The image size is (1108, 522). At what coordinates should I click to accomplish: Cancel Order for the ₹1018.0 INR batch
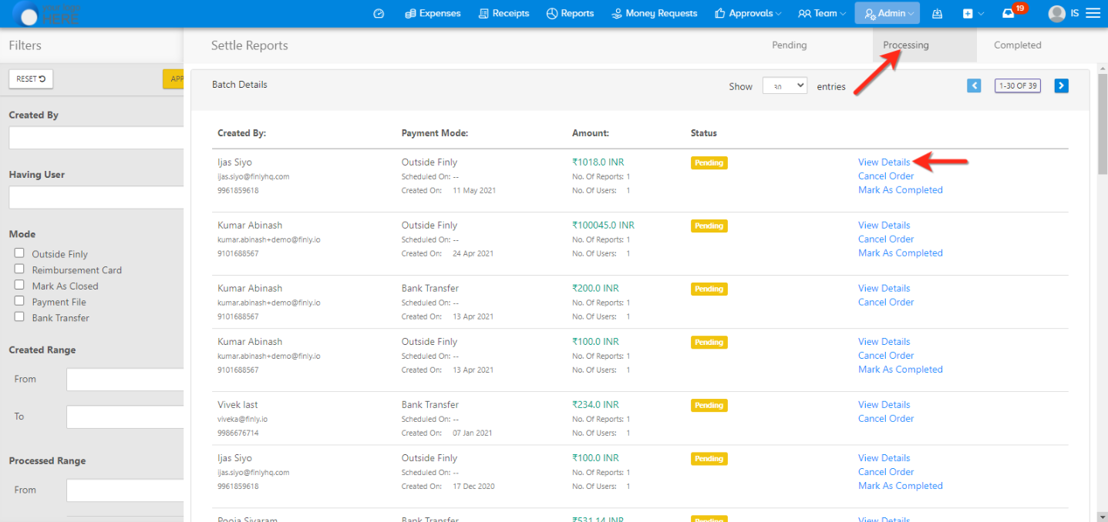tap(886, 176)
